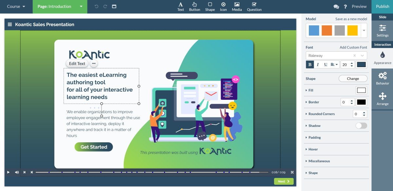Open the hamburger menu in presentation header

click(10, 25)
